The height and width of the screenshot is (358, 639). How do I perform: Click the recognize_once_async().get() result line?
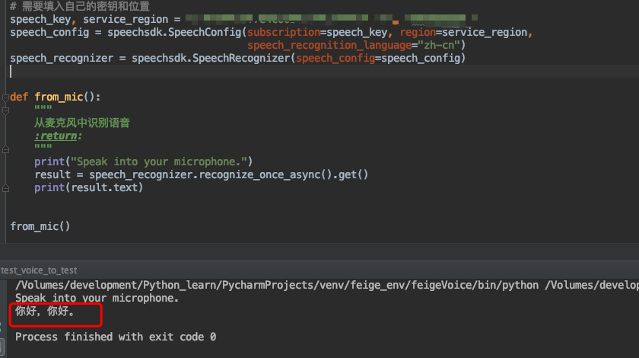pyautogui.click(x=202, y=174)
